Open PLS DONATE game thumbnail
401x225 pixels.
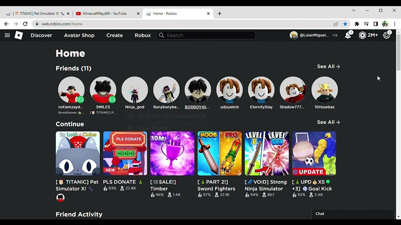[125, 153]
